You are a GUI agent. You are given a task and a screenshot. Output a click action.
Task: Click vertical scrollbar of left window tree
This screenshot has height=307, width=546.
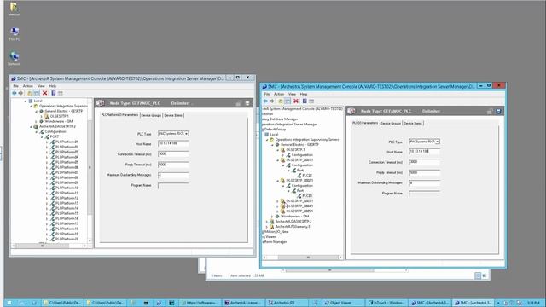90,171
